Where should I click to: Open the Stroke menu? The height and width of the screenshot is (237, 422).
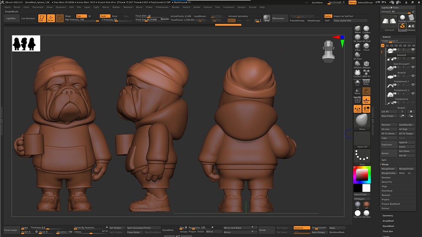point(197,7)
